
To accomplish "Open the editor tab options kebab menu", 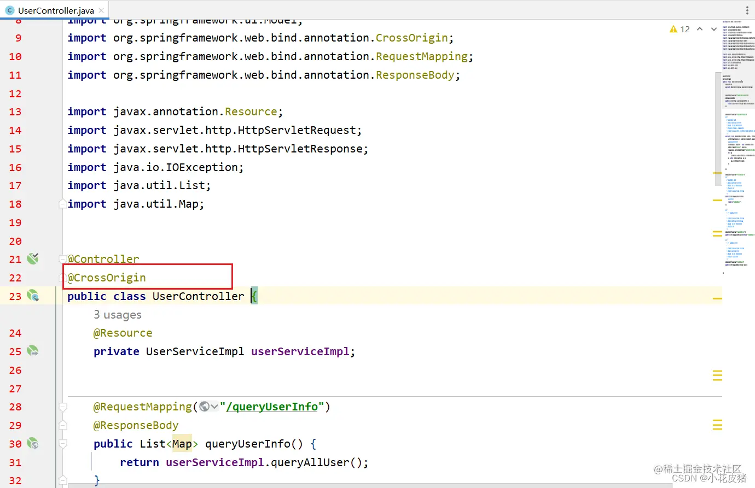I will pos(747,10).
